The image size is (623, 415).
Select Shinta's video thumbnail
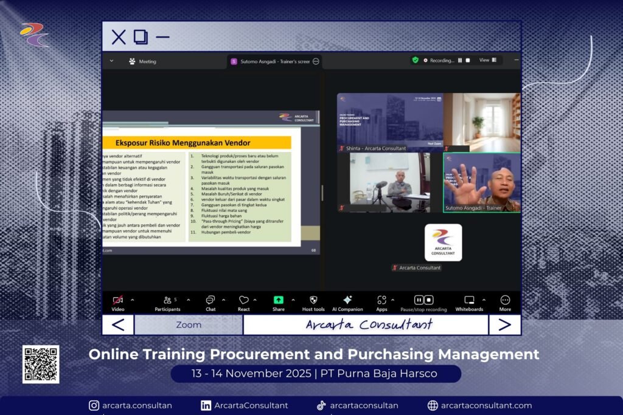pyautogui.click(x=390, y=122)
